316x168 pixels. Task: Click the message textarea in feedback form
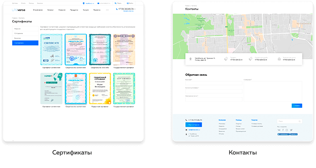(x=273, y=91)
